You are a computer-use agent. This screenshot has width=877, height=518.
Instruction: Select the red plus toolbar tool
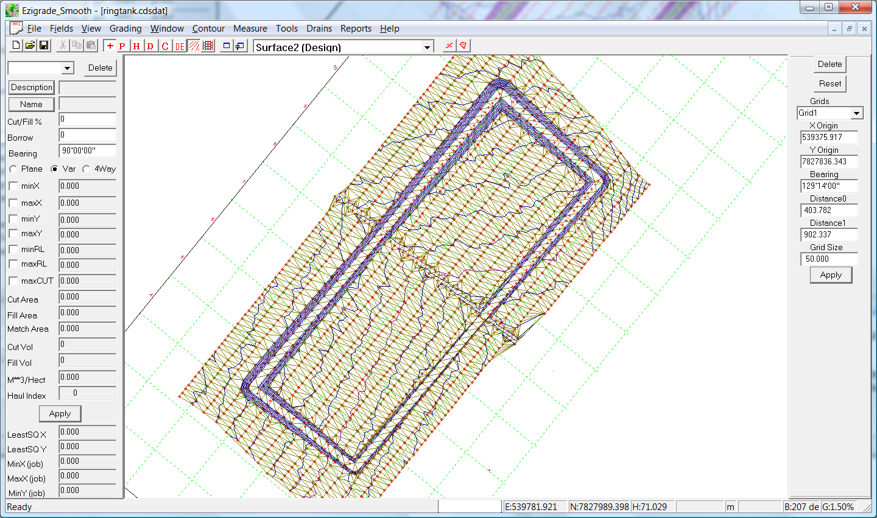click(110, 46)
